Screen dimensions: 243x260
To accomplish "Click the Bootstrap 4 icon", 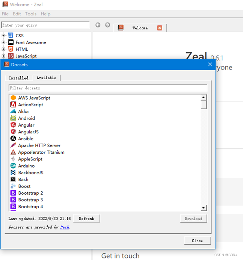I will pyautogui.click(x=13, y=206).
